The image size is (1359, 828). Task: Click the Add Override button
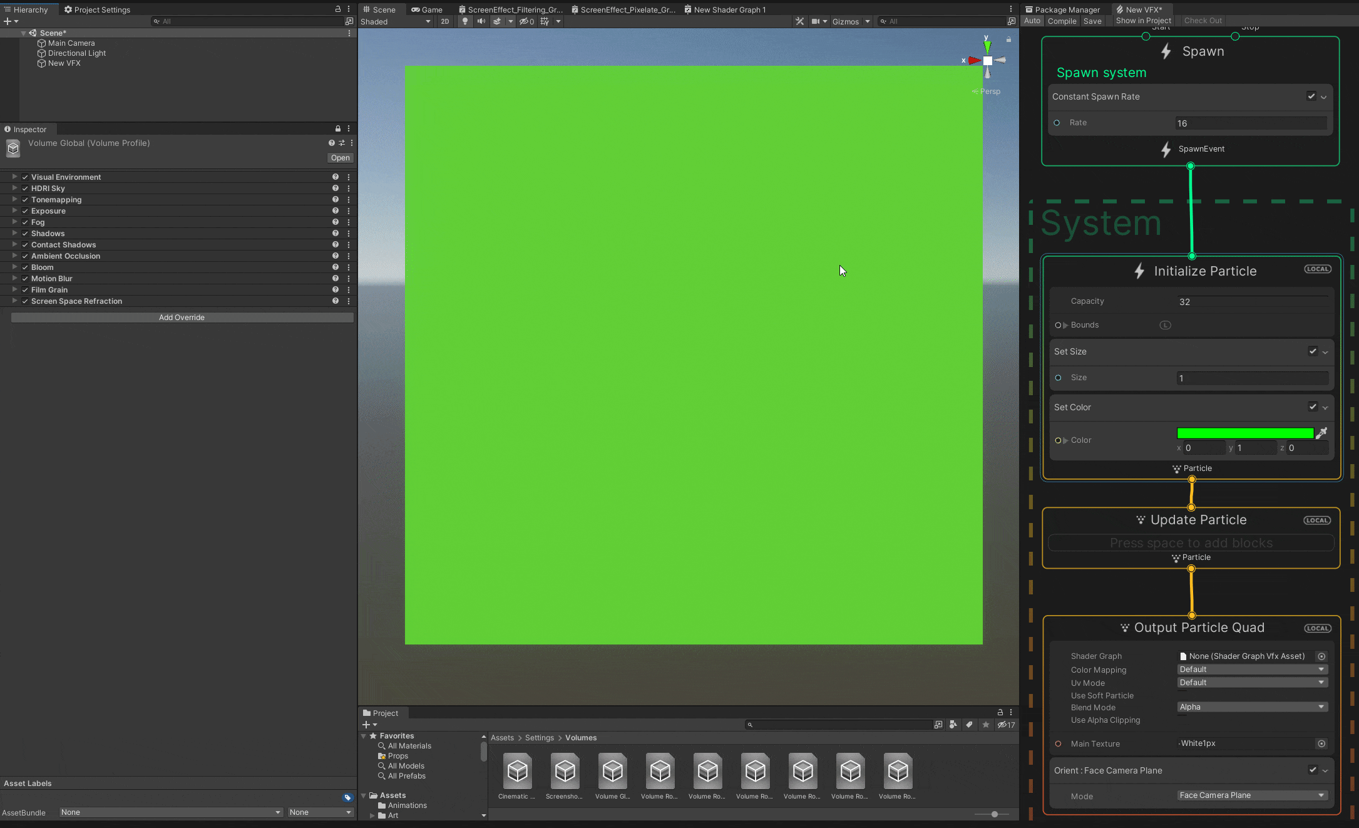pyautogui.click(x=182, y=318)
